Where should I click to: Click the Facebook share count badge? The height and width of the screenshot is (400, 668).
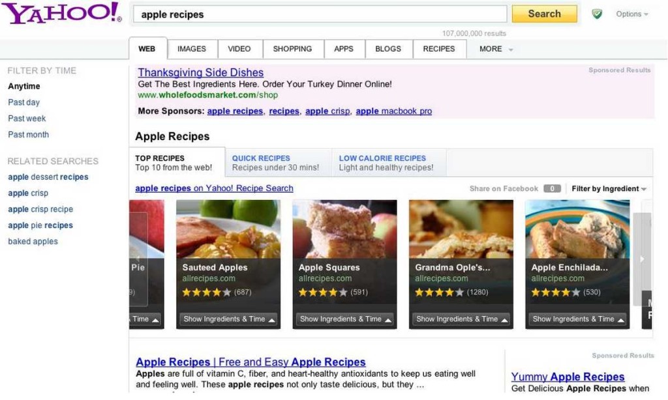pos(552,188)
